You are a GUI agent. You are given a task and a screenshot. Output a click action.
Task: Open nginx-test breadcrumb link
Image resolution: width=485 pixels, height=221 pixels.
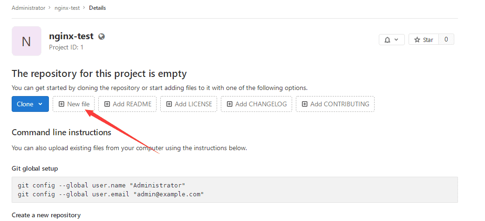click(67, 8)
